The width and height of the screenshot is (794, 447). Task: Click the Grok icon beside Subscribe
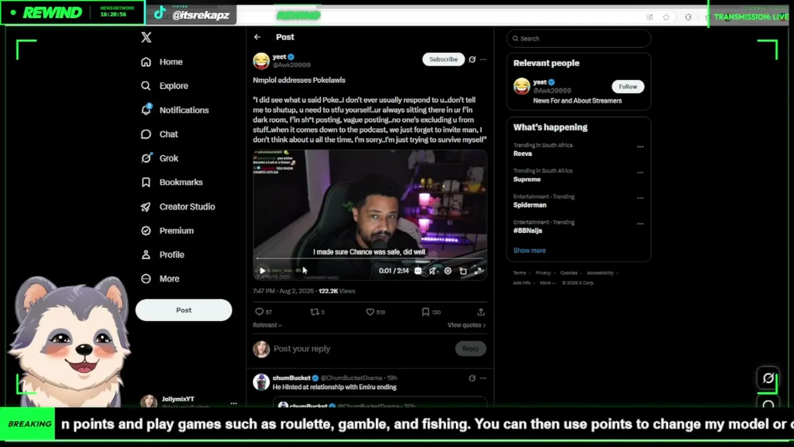click(472, 60)
